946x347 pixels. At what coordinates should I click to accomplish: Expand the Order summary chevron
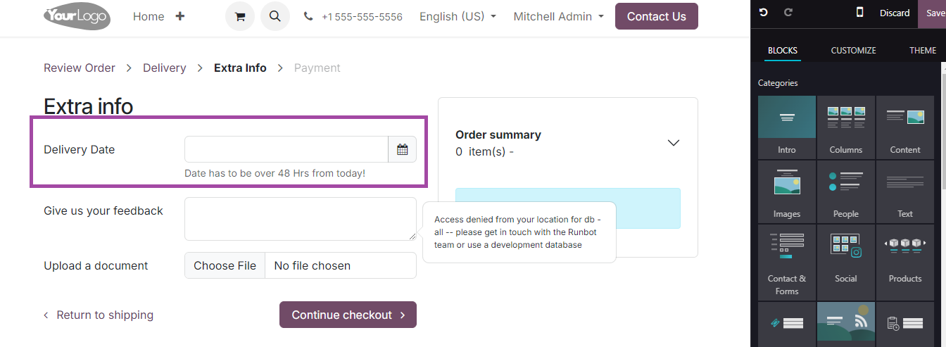pos(674,143)
